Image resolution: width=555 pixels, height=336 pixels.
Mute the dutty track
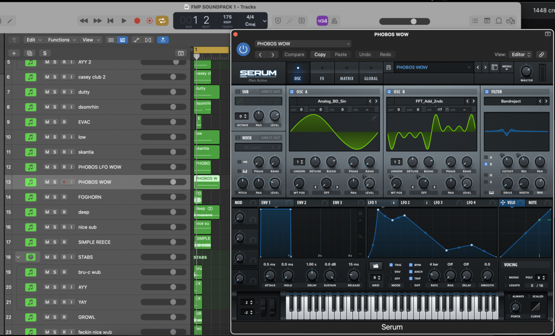click(47, 92)
